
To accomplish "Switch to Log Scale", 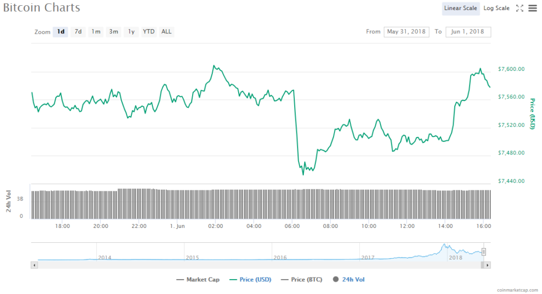I will (496, 8).
